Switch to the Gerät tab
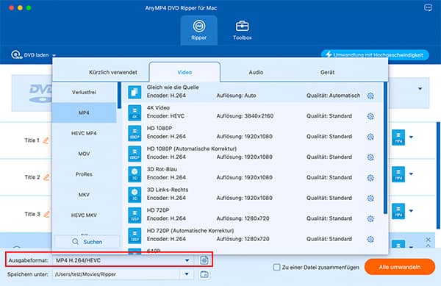Screen dimensions: 441x286 pyautogui.click(x=327, y=72)
